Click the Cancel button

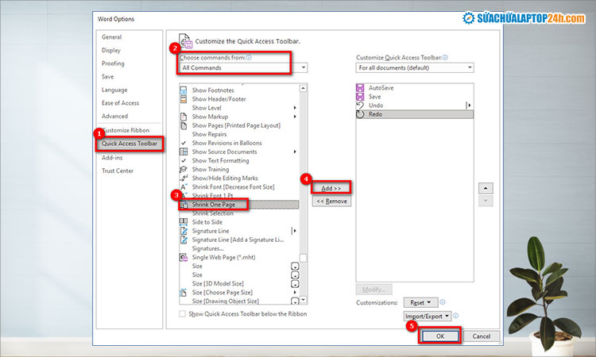[482, 336]
